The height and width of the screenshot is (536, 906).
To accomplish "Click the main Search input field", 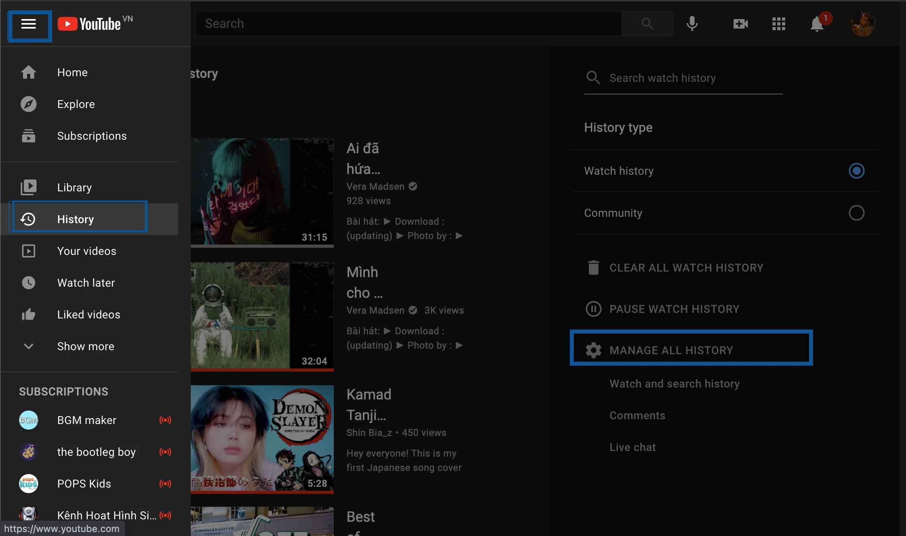I will click(x=408, y=24).
